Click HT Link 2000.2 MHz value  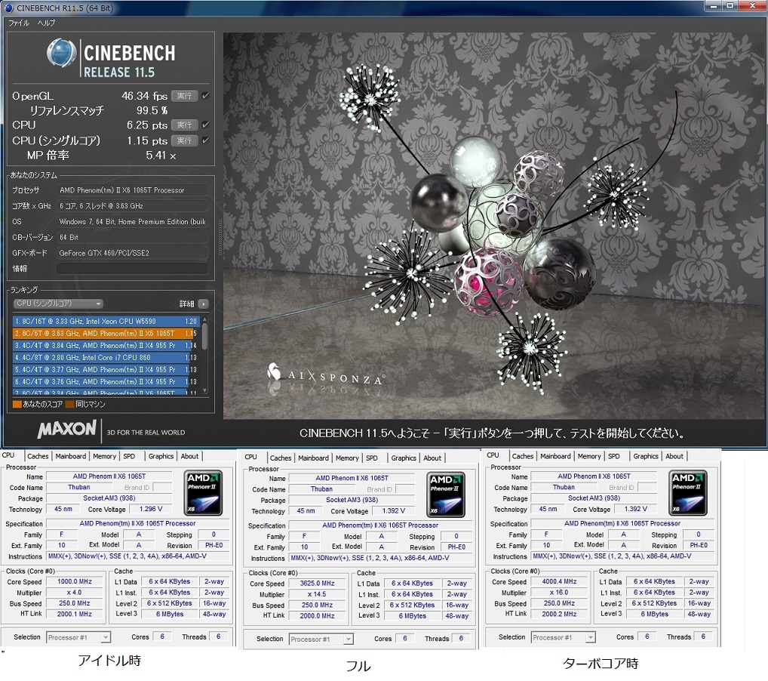pos(559,614)
